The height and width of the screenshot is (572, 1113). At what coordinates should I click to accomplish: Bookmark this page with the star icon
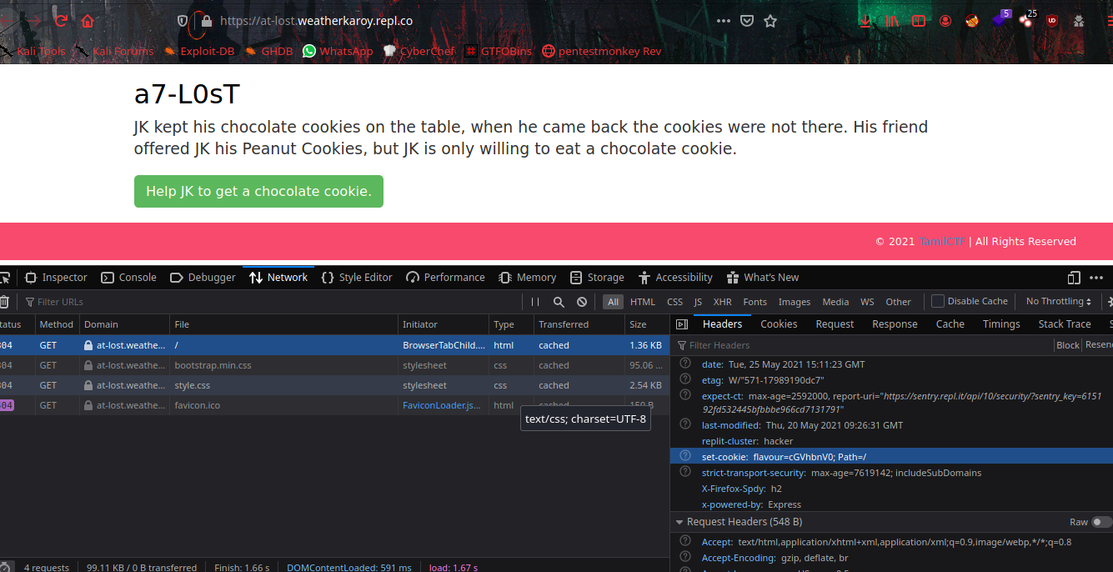point(770,21)
